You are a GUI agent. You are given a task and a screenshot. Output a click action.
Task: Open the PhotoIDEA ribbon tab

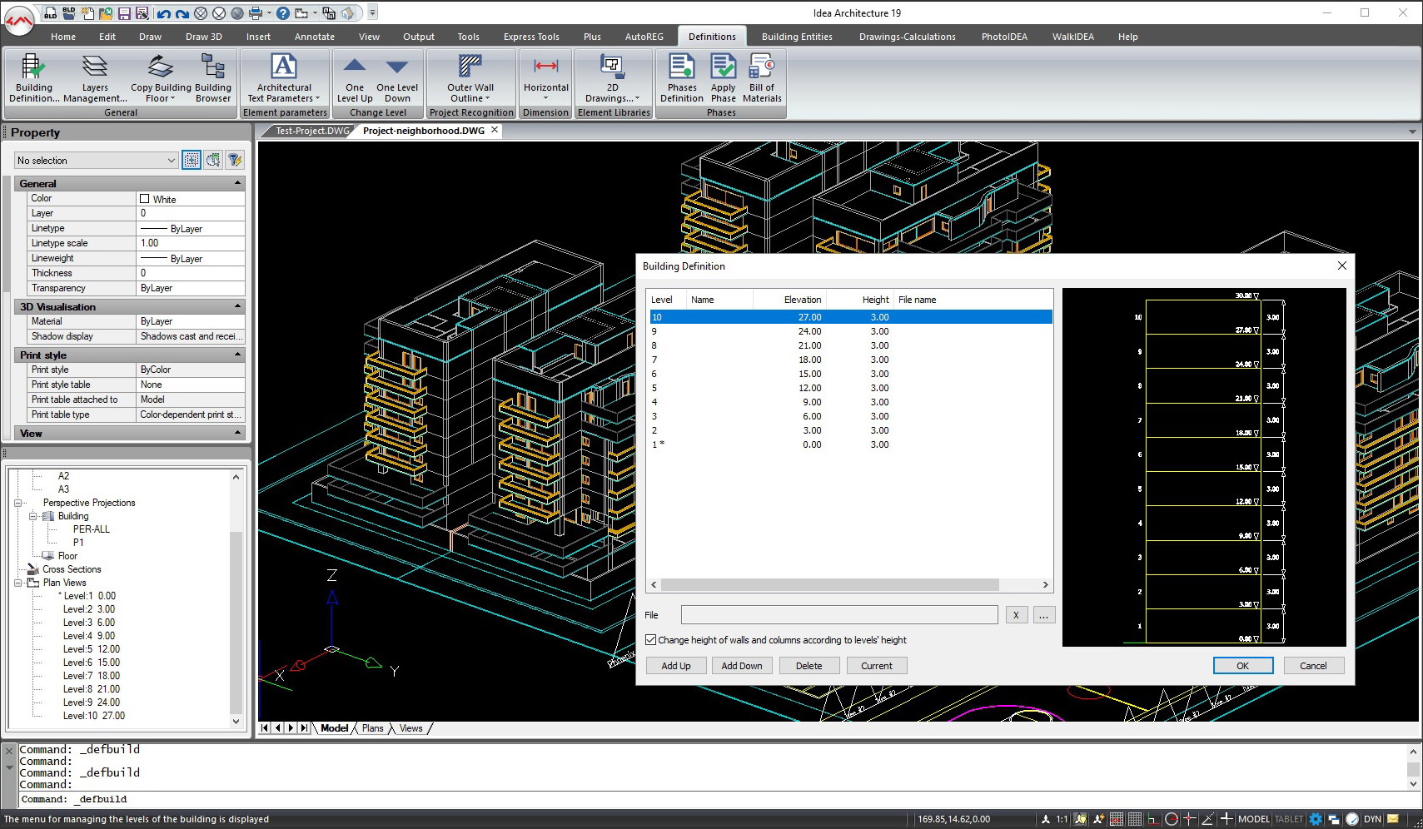coord(1004,37)
